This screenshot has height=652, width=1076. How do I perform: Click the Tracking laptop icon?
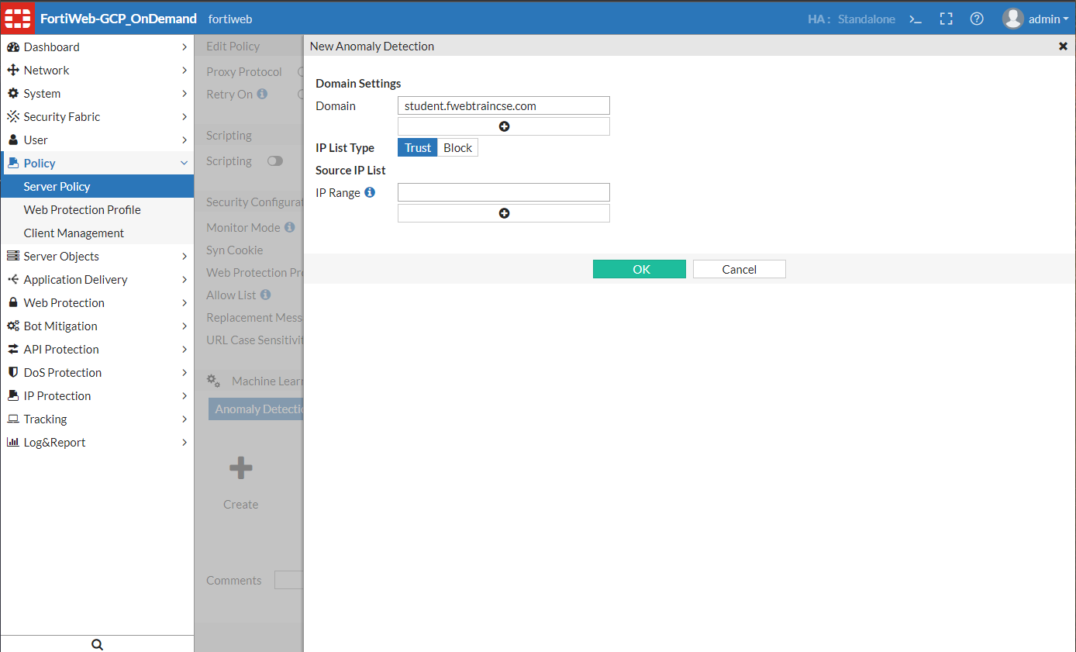tap(12, 419)
